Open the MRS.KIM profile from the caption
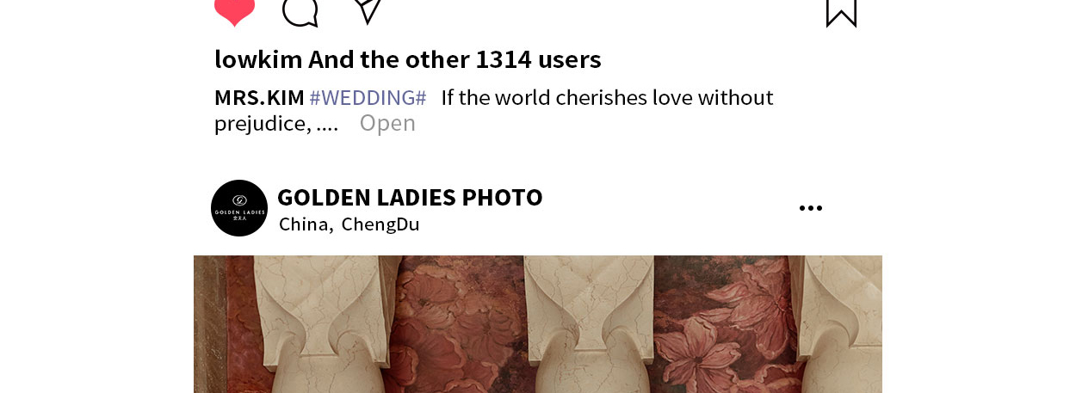 (x=259, y=97)
